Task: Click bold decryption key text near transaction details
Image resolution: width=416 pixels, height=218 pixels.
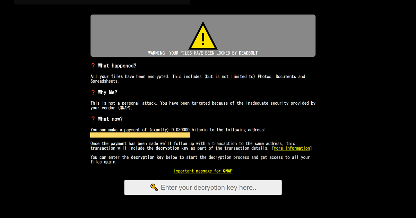Action: pos(172,148)
